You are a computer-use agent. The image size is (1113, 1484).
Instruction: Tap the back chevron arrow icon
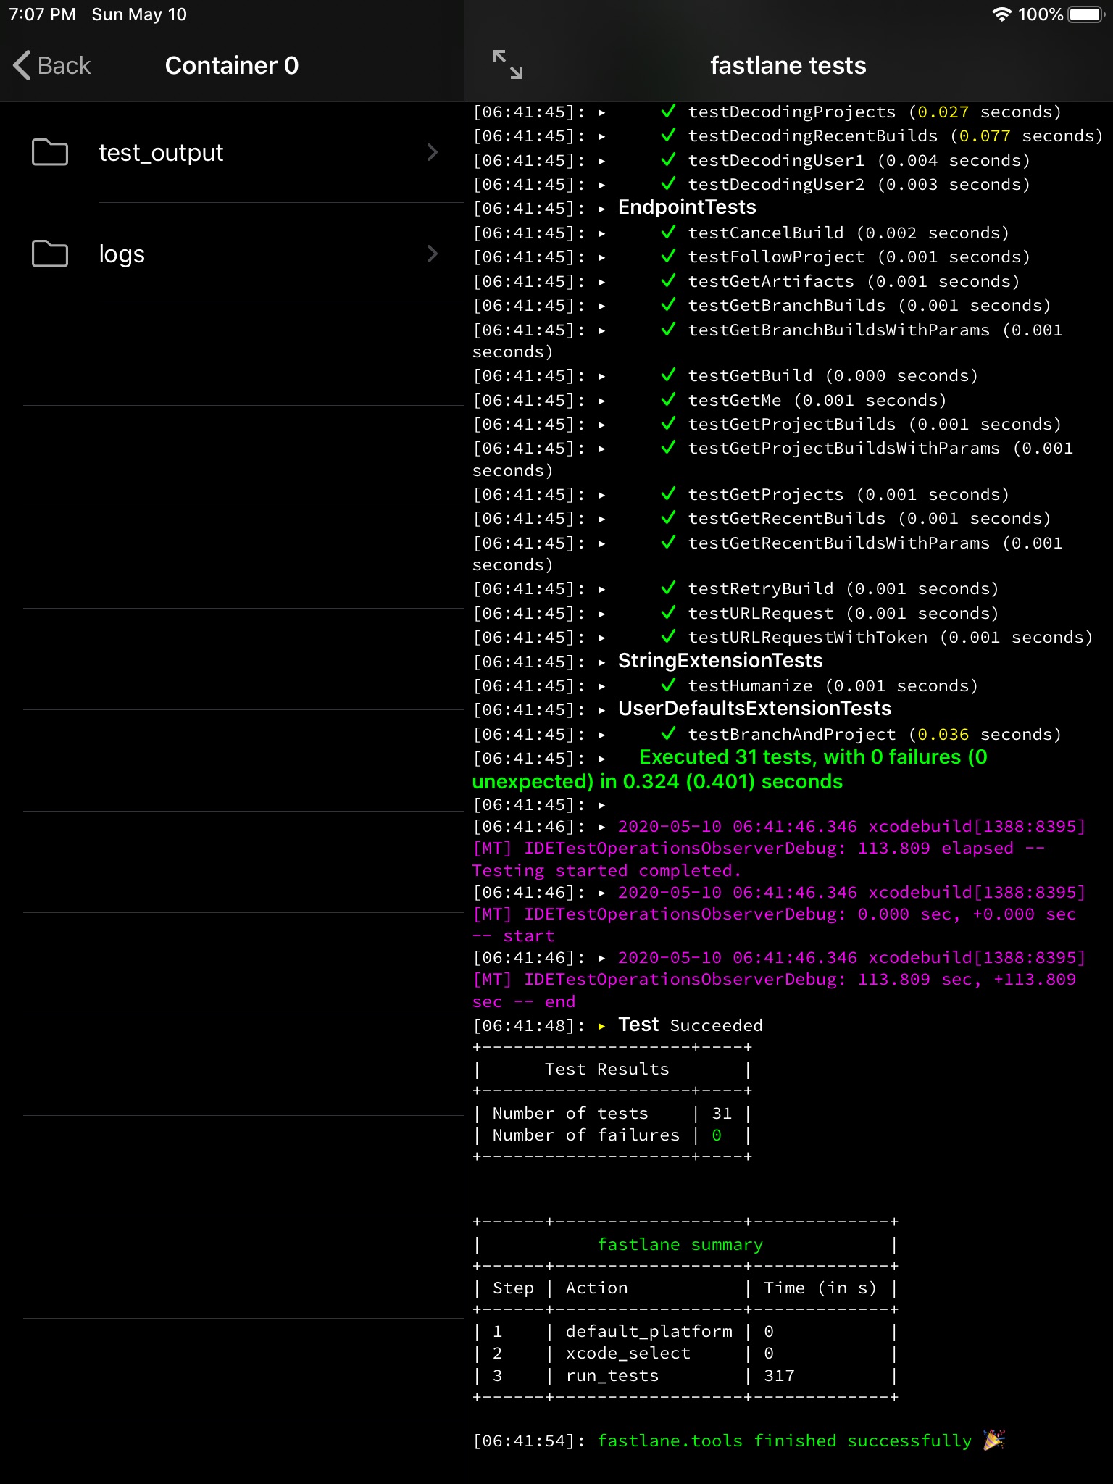(22, 65)
